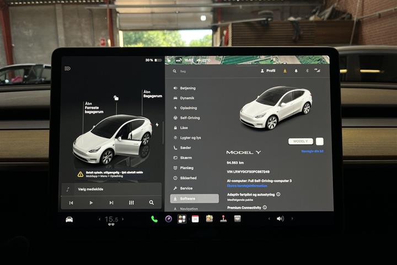The image size is (397, 265).
Task: Open the Ekstra køretøjsinformation link
Action: 247,186
